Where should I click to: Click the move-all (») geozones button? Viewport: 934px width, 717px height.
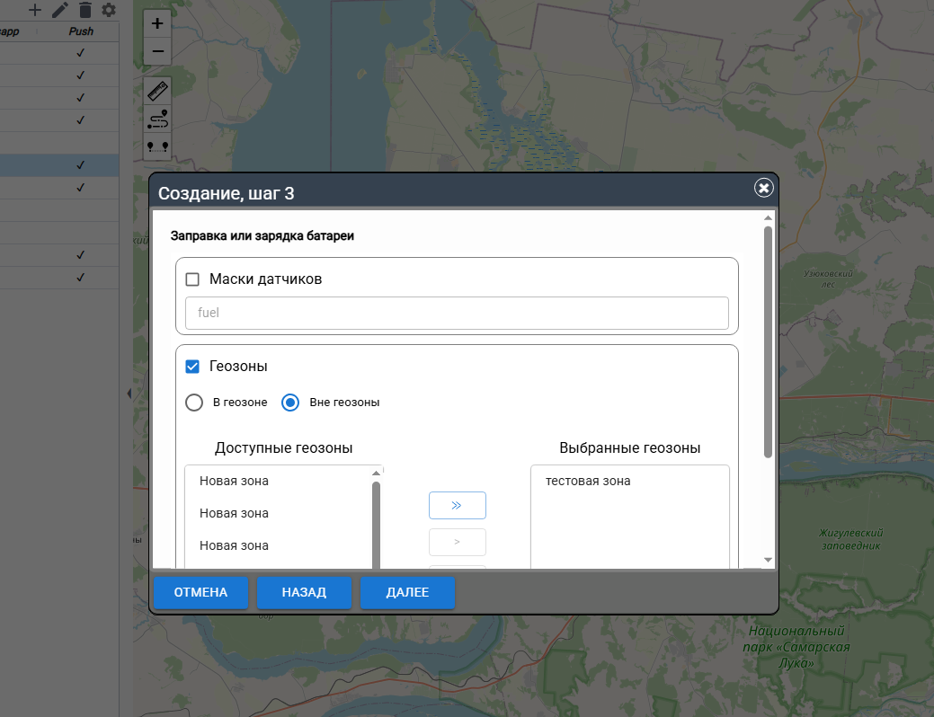point(457,505)
